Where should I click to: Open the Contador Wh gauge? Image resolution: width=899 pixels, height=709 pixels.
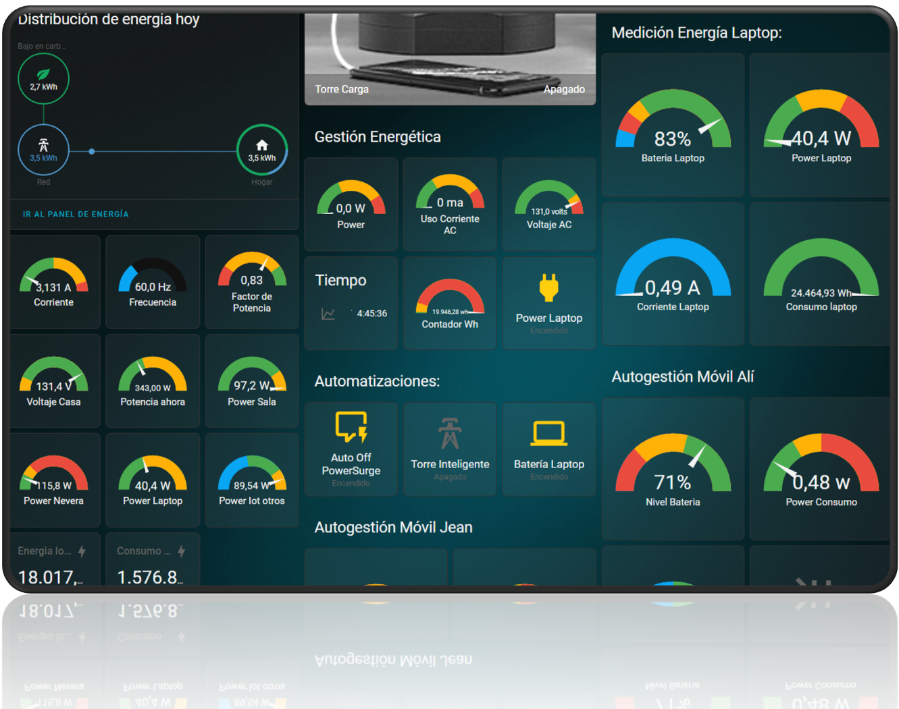coord(450,304)
